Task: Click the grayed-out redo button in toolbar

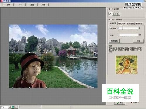Action: 20,5
